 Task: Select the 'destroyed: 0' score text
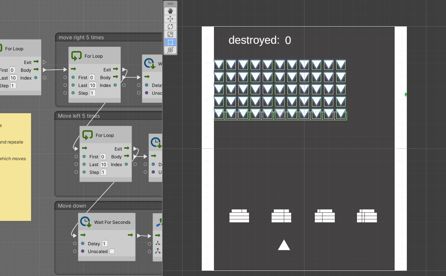point(260,40)
